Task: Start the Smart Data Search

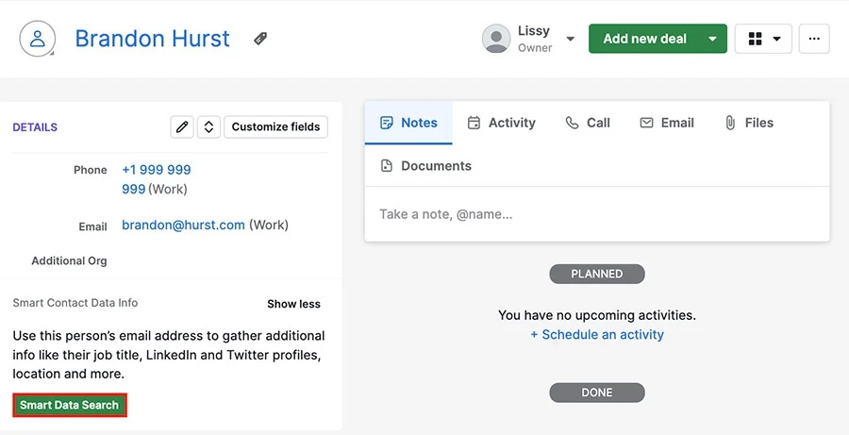Action: [69, 405]
